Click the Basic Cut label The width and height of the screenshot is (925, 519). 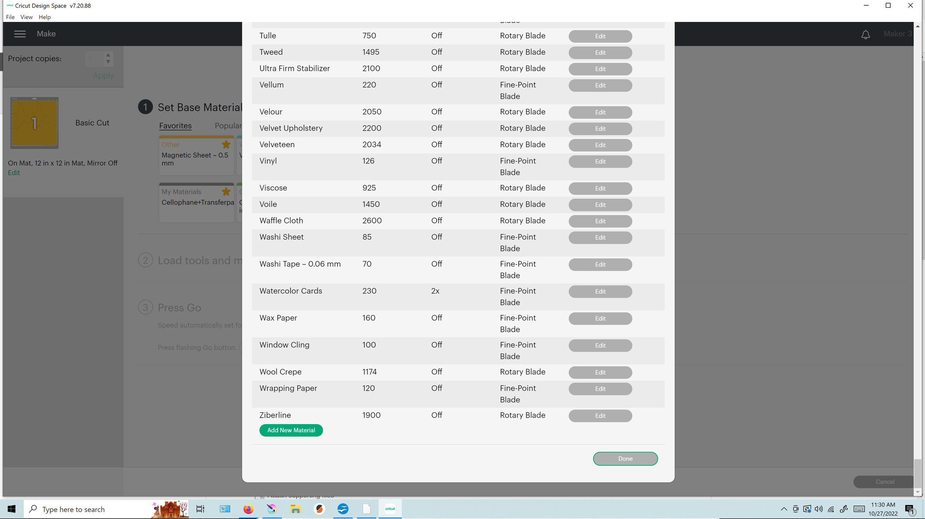point(92,123)
